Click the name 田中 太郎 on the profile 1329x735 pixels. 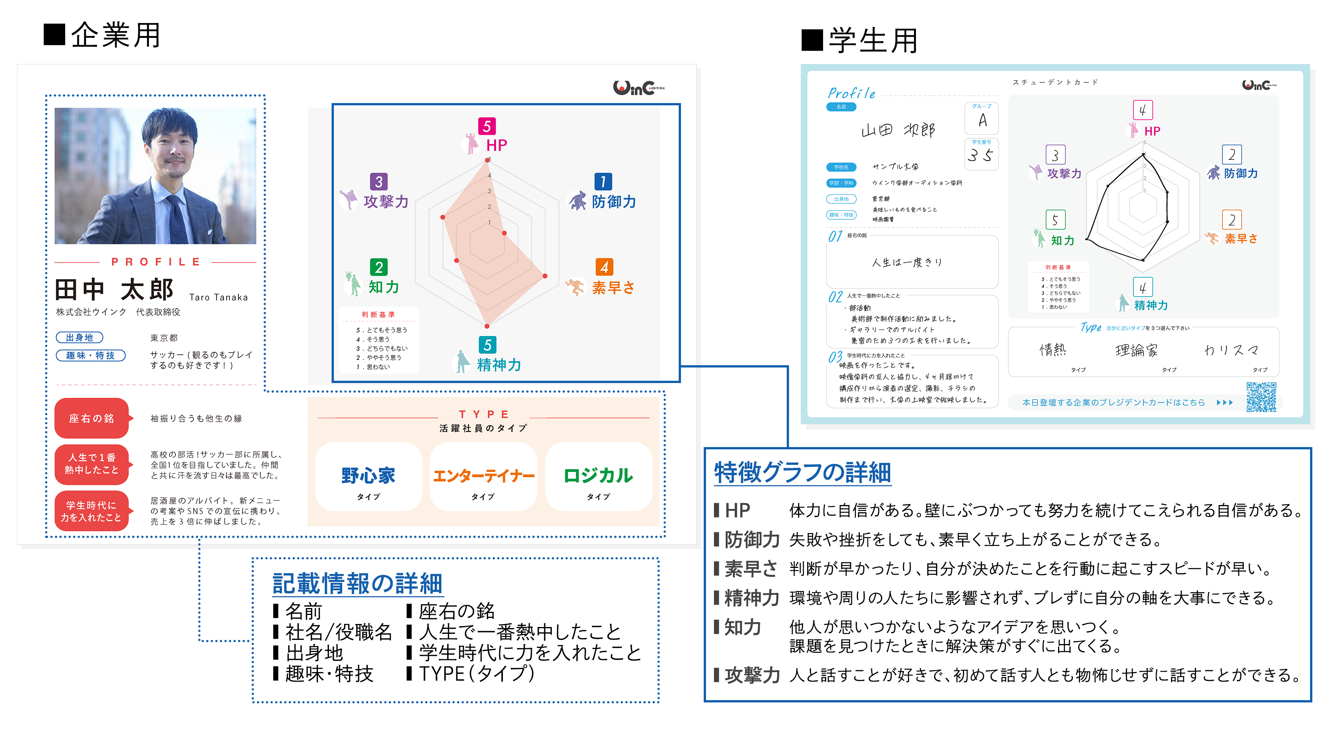pos(114,289)
